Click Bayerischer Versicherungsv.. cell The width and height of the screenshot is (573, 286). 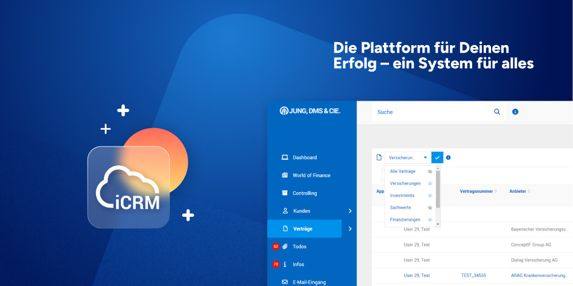coord(540,229)
